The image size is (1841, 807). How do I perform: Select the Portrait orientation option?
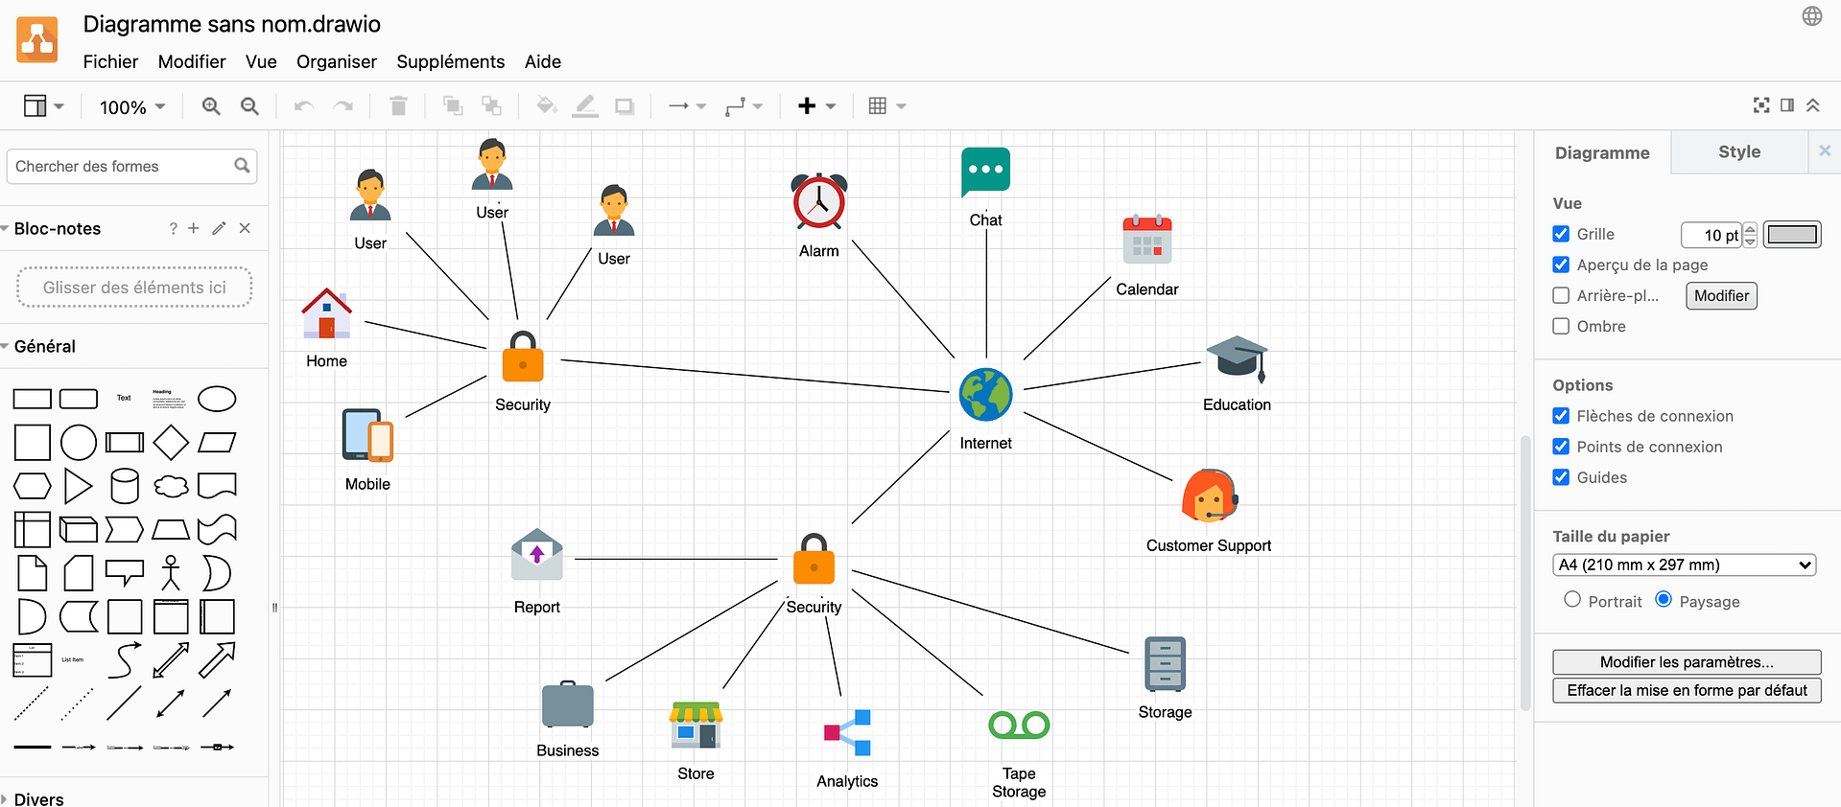pyautogui.click(x=1572, y=600)
